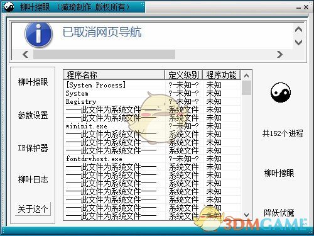
Task: Open the 柳叶擦眼 tab in the left sidebar
Action: [33, 82]
